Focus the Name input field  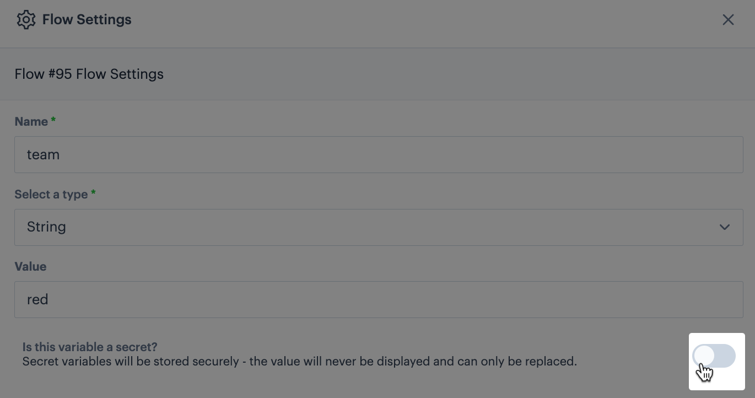[x=379, y=155]
